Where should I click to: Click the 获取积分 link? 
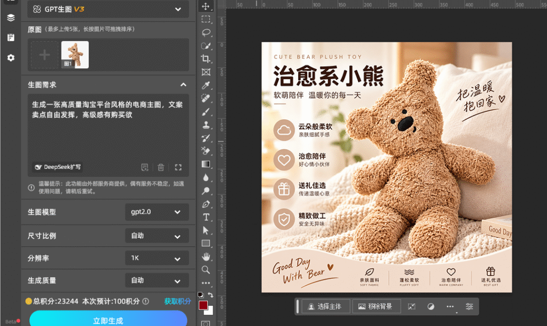(177, 301)
